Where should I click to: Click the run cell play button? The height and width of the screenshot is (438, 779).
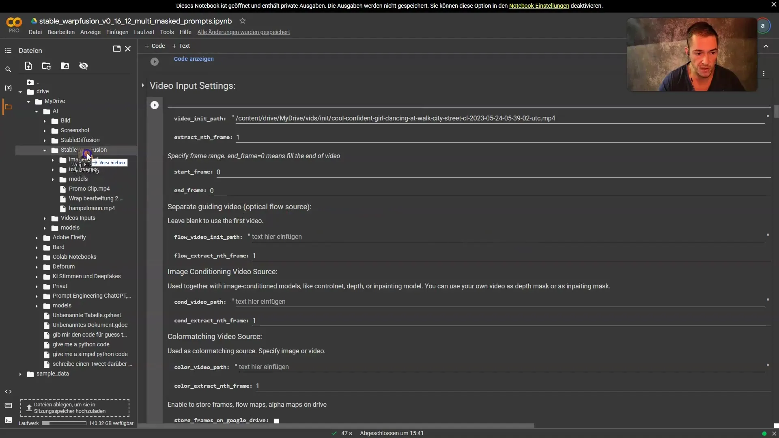155,105
